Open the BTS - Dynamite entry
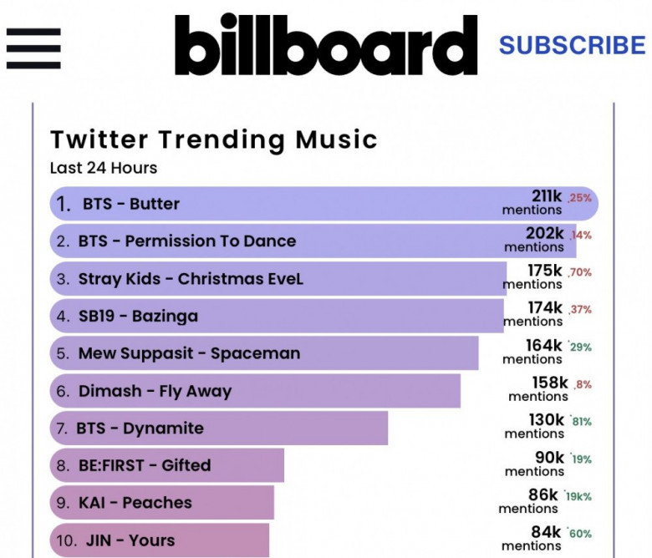 140,429
